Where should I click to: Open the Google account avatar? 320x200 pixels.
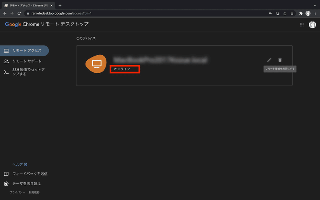tap(312, 25)
